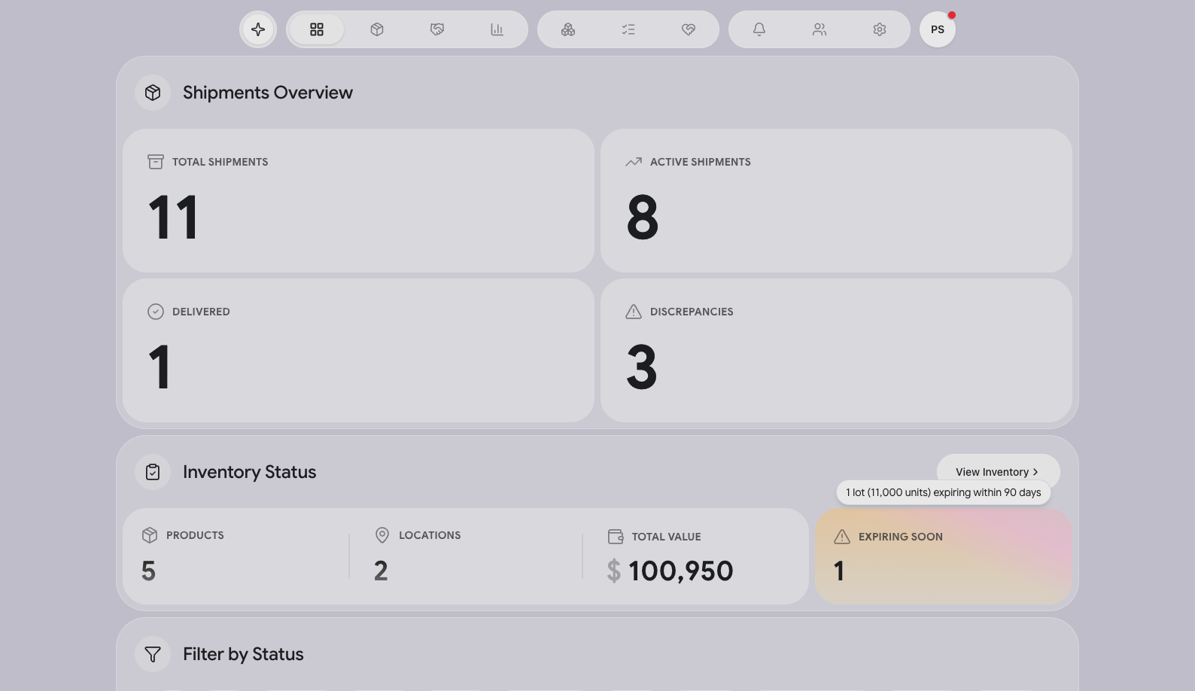
Task: Click the Inventory Status heading
Action: [249, 472]
